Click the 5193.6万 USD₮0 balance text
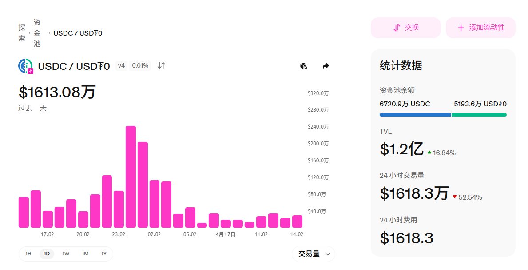 click(480, 104)
